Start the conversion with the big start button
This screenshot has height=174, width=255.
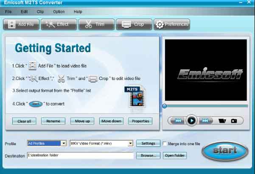tap(225, 151)
